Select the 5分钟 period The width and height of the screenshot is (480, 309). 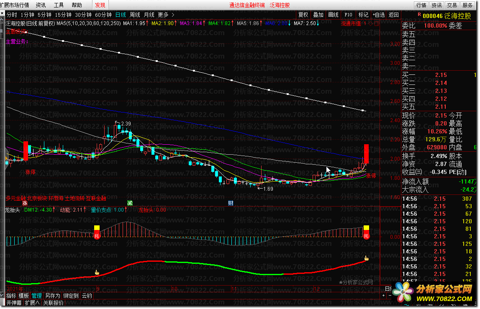[45, 15]
